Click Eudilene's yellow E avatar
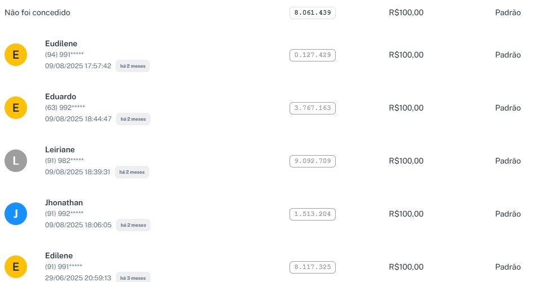Image resolution: width=534 pixels, height=282 pixels. coord(16,55)
